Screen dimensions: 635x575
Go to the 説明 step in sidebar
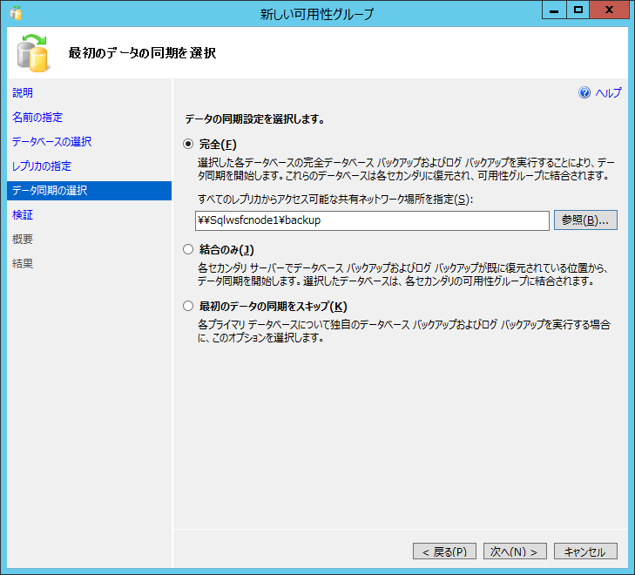click(23, 93)
